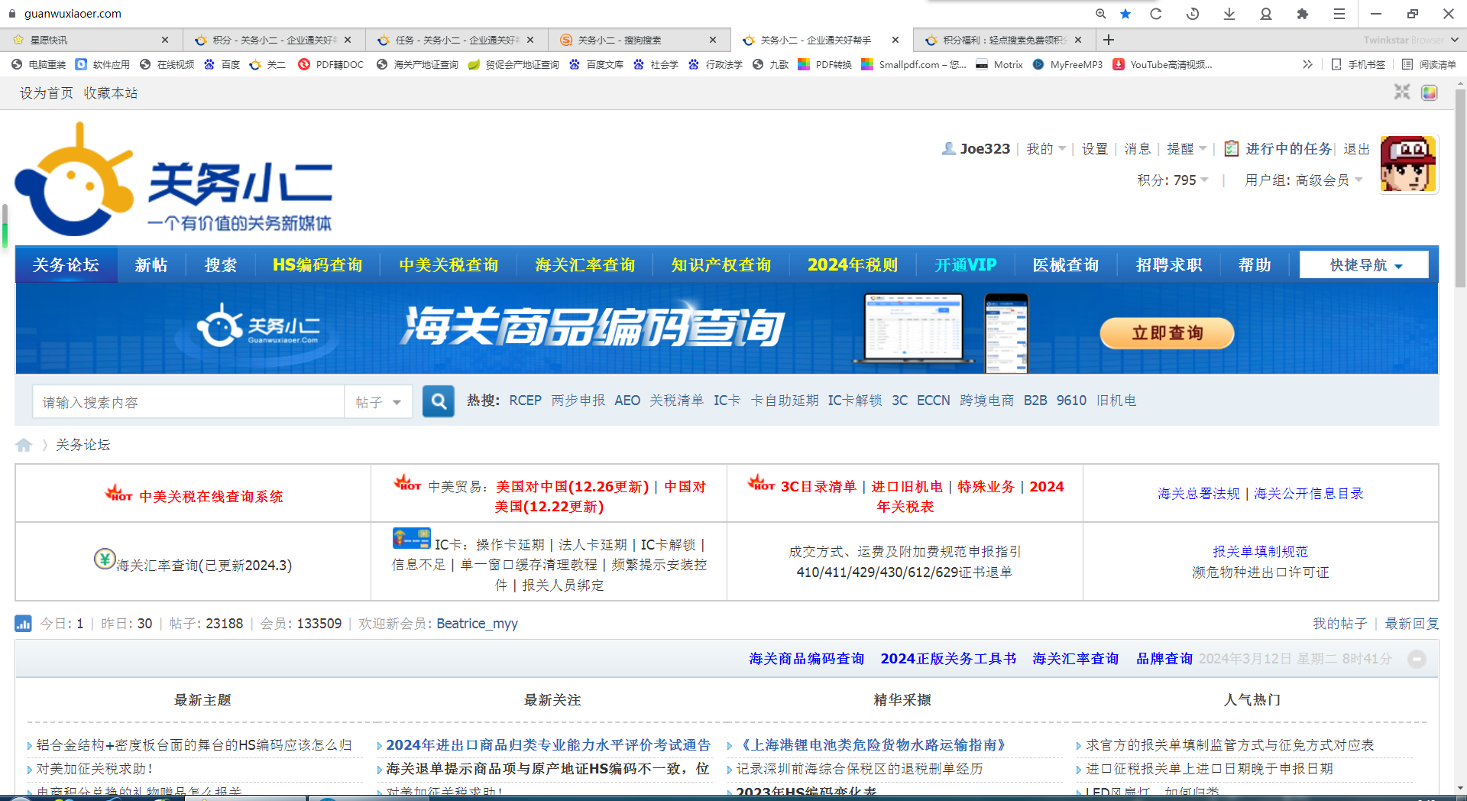This screenshot has width=1467, height=801.
Task: Open the 中美关税在线查询系统 link
Action: coord(211,497)
